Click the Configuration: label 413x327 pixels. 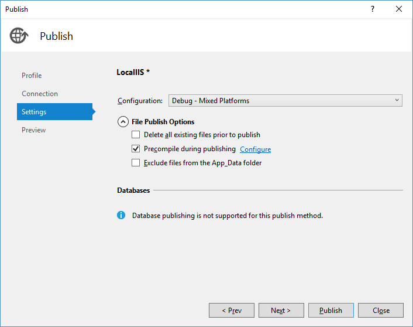click(140, 101)
